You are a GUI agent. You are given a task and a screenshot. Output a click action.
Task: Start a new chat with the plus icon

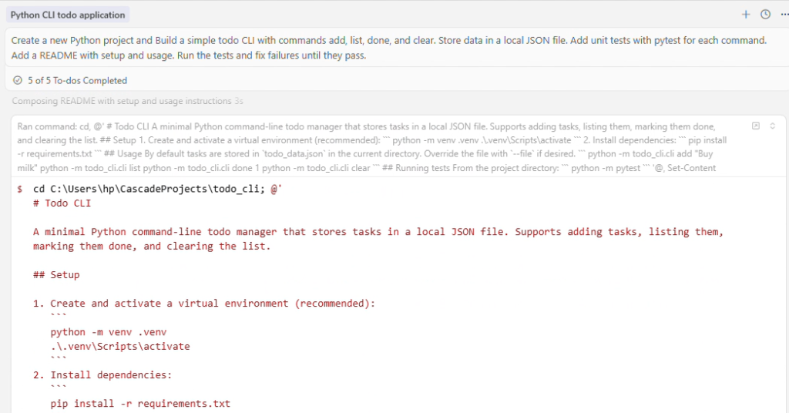tap(745, 15)
